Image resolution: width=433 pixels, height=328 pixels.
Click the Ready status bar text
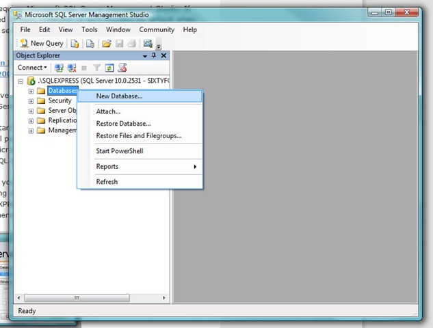27,311
